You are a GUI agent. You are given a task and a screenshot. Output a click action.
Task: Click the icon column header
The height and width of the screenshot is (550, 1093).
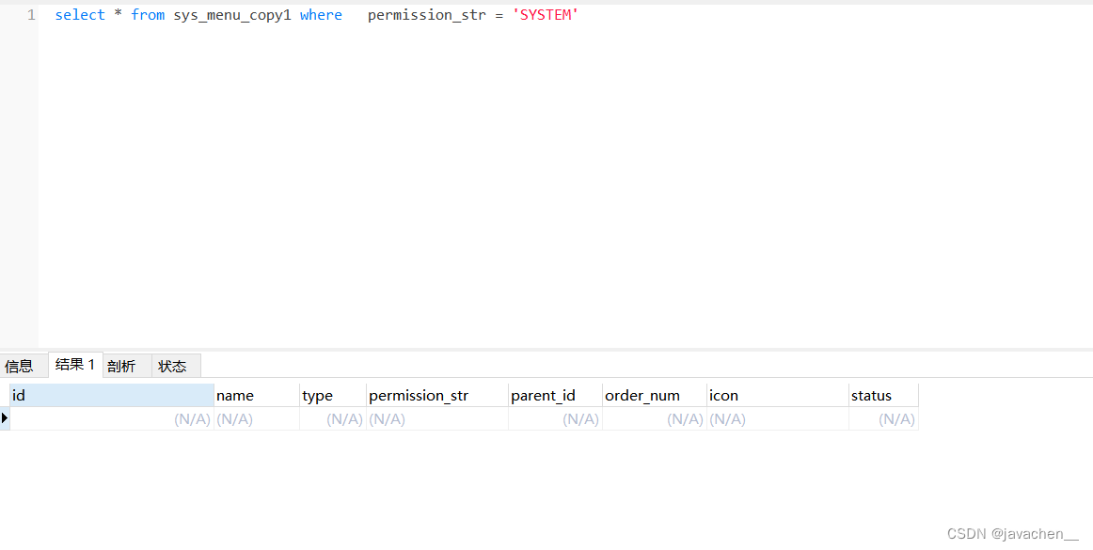tap(723, 395)
